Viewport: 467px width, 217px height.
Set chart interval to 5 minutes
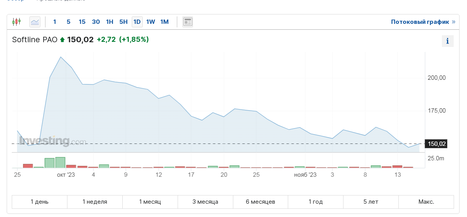[69, 22]
